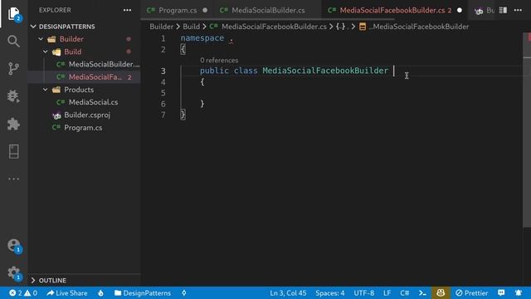531x299 pixels.
Task: Select MediaSocialFa... file in explorer tree
Action: tap(84, 77)
